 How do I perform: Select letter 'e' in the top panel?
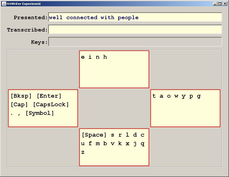point(83,57)
